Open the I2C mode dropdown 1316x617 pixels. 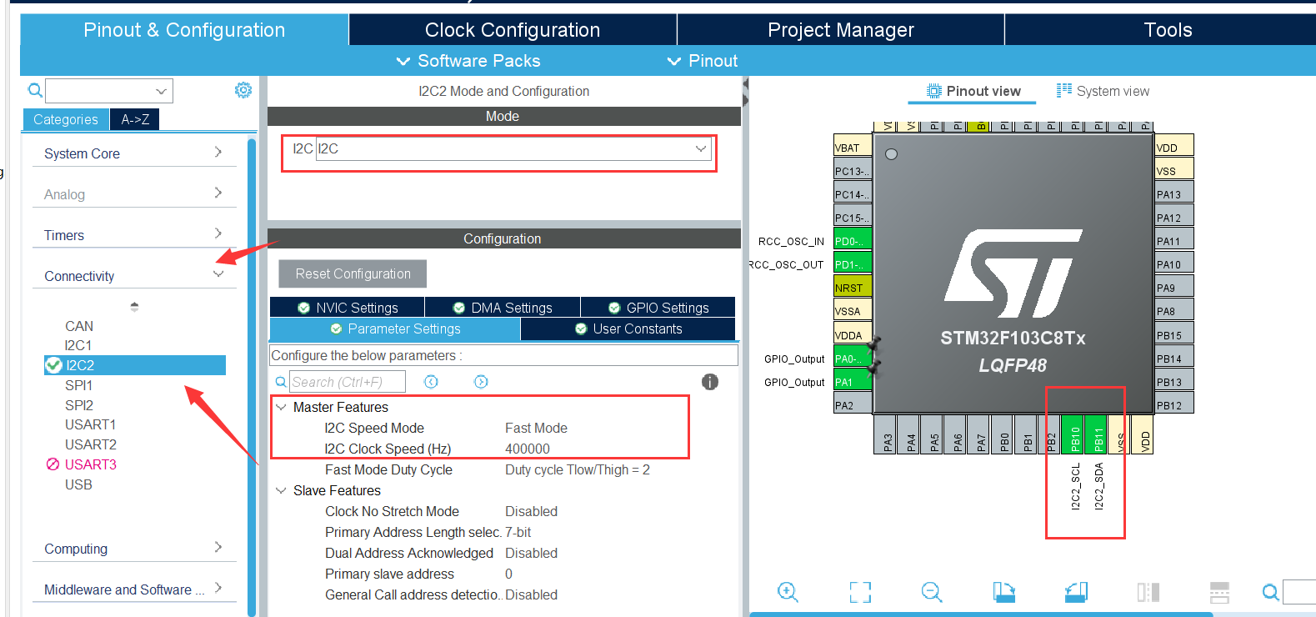(701, 148)
